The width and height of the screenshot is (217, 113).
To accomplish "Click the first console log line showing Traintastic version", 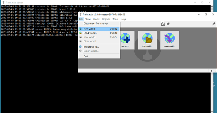I will (x=55, y=6).
